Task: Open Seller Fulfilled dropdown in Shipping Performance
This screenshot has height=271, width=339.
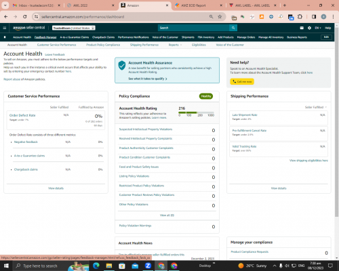Action: point(316,107)
